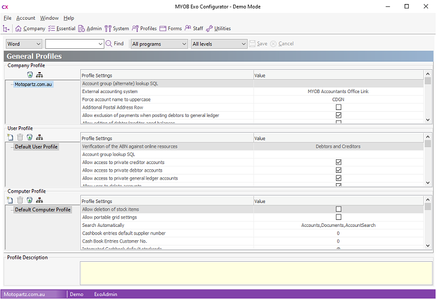This screenshot has width=436, height=299.
Task: Click Company Profile refresh bucket icon
Action: 30,74
